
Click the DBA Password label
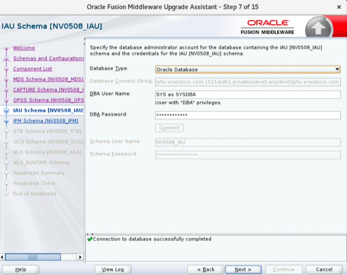[108, 114]
